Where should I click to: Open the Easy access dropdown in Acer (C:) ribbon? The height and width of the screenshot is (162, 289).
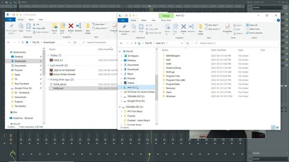pyautogui.click(x=213, y=29)
